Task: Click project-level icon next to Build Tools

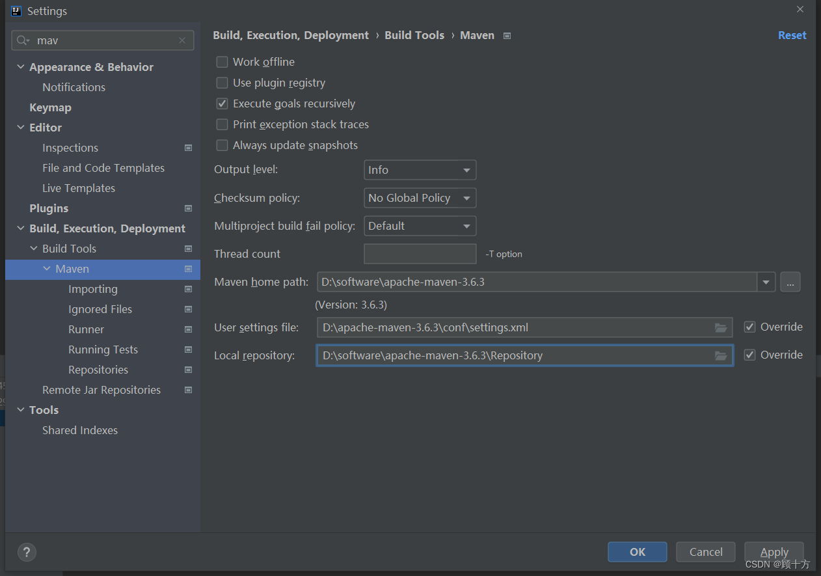Action: tap(188, 249)
